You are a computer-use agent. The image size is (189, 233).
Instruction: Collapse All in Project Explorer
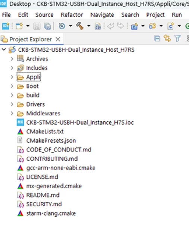coord(157,39)
